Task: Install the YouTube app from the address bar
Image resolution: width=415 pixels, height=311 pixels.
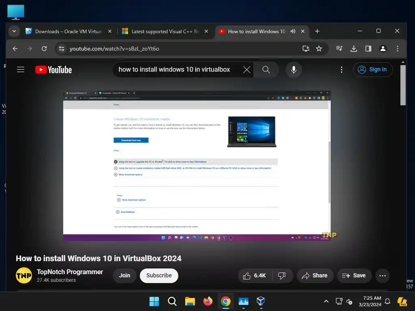Action: pos(306,49)
